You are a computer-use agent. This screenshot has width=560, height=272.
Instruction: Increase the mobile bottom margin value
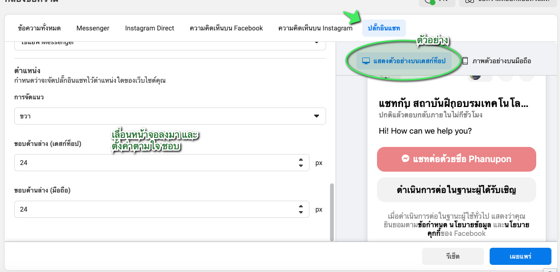click(301, 206)
